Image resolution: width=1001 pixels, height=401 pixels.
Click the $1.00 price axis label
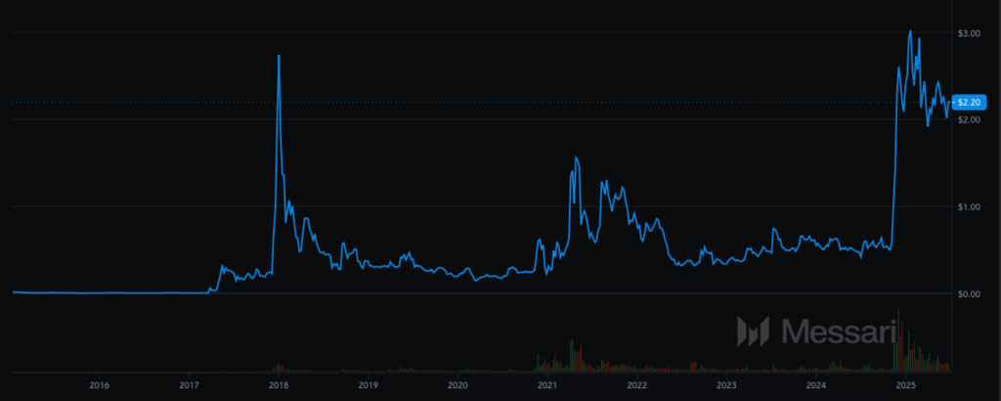click(967, 206)
